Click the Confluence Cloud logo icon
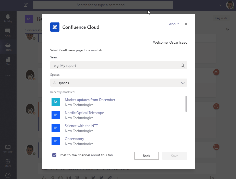This screenshot has height=179, width=236. pyautogui.click(x=55, y=27)
